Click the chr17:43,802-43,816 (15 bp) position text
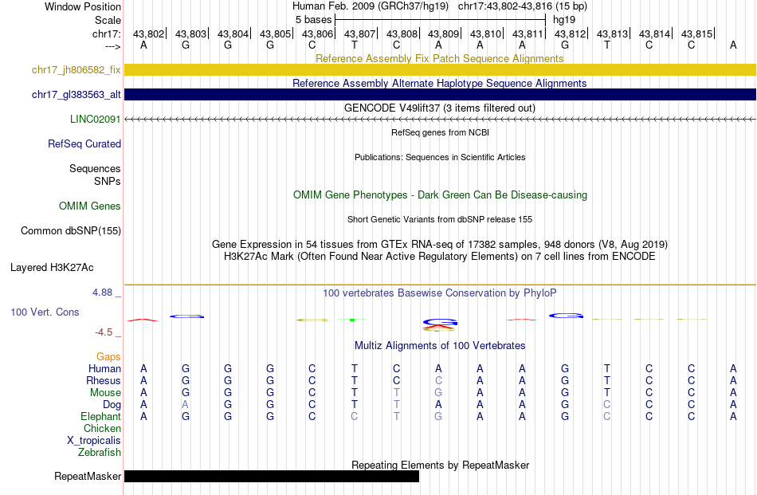This screenshot has height=495, width=757. pos(523,6)
